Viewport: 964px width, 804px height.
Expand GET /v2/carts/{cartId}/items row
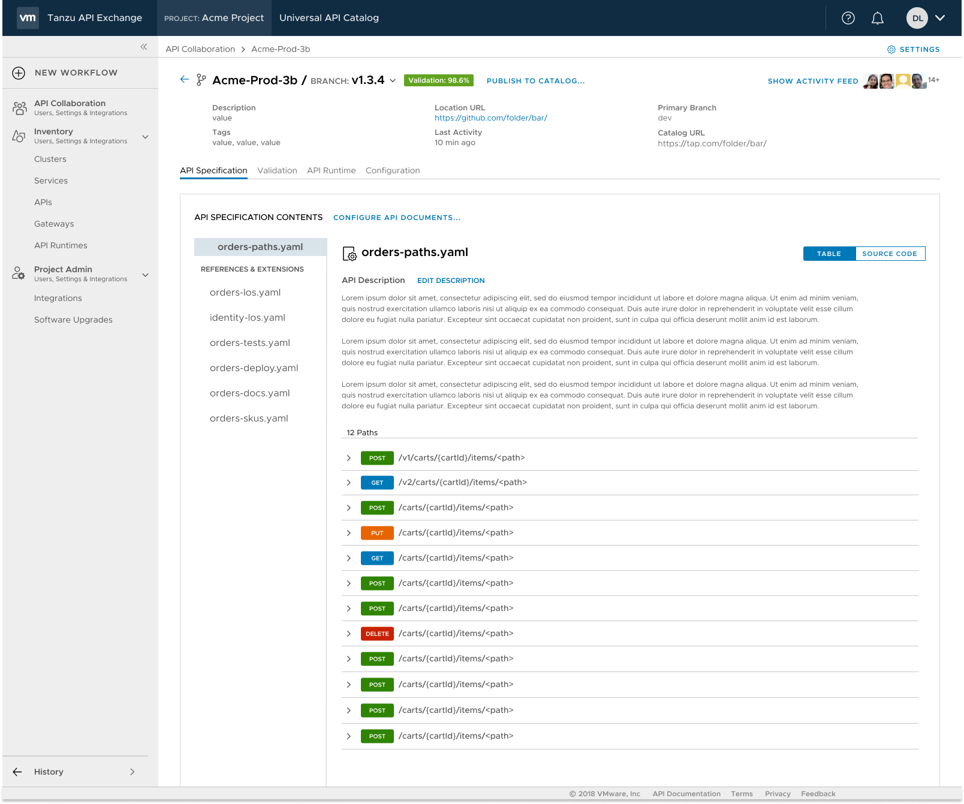pyautogui.click(x=349, y=483)
